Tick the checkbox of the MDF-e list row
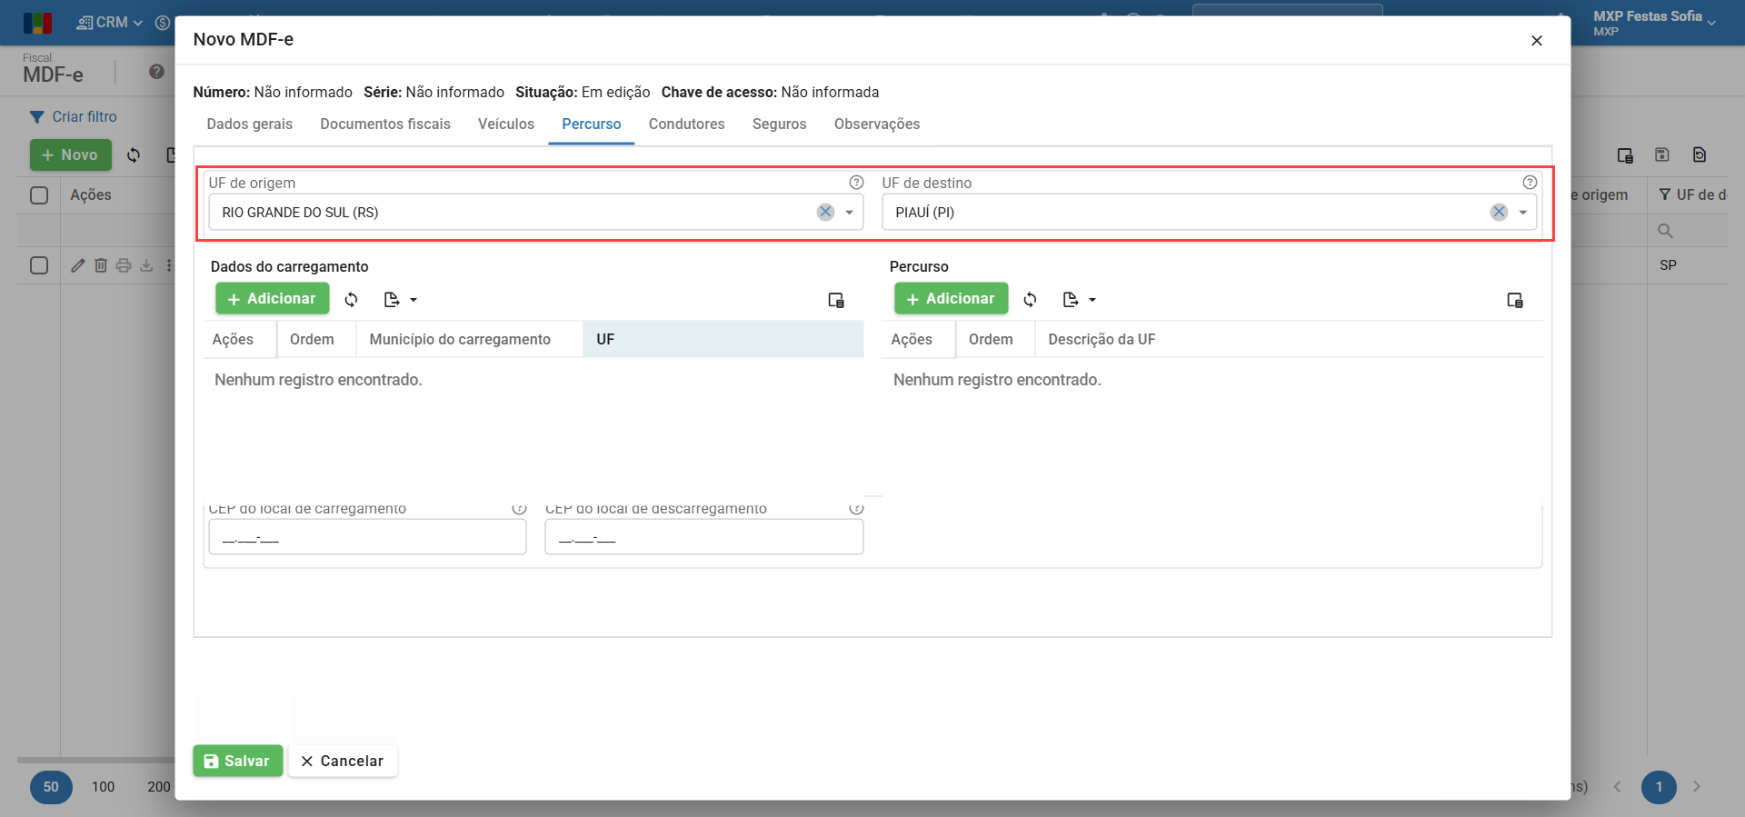The width and height of the screenshot is (1745, 817). [39, 265]
